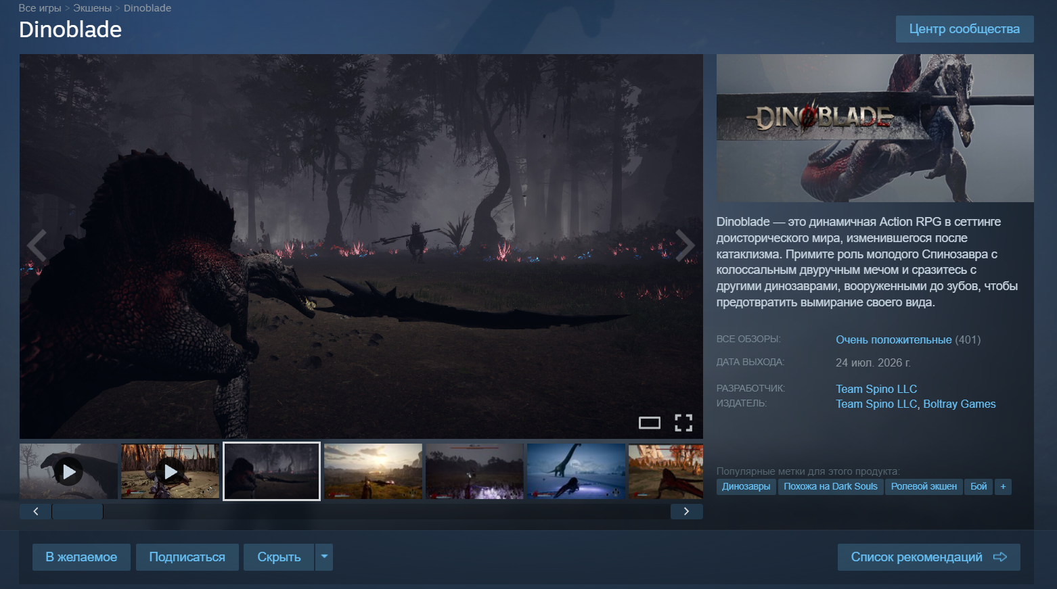1057x589 pixels.
Task: Select the orange dinosaur screenshot thumbnail at strip end
Action: pos(666,471)
